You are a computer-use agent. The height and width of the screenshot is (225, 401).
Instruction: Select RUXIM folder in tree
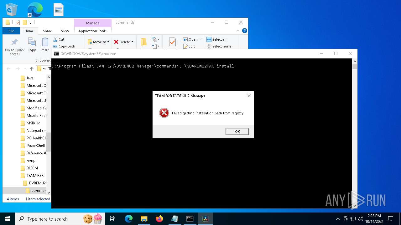click(x=29, y=168)
